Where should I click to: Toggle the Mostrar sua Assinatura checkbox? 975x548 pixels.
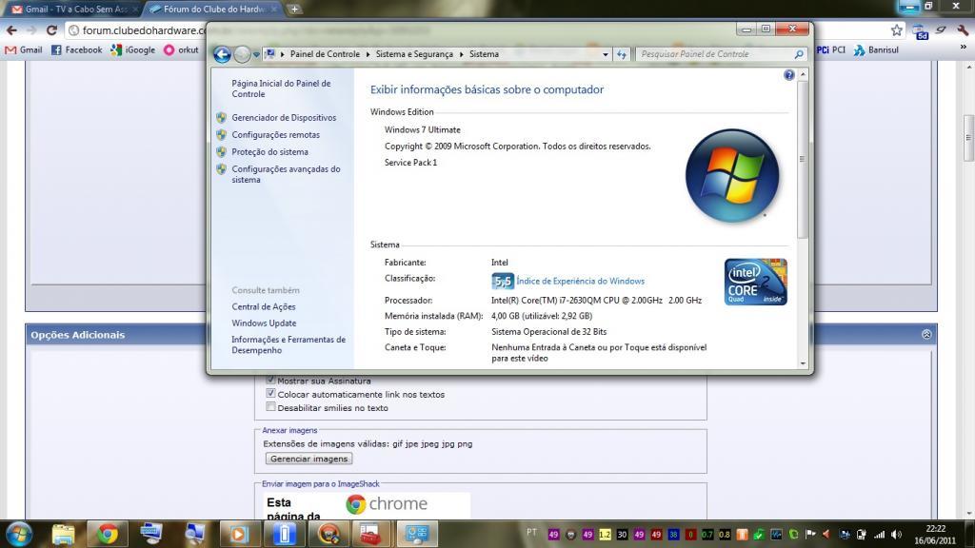tap(271, 380)
